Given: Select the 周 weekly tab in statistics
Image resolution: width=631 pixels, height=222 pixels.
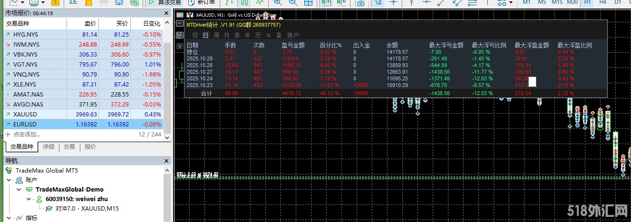Looking at the screenshot, I should (x=216, y=35).
